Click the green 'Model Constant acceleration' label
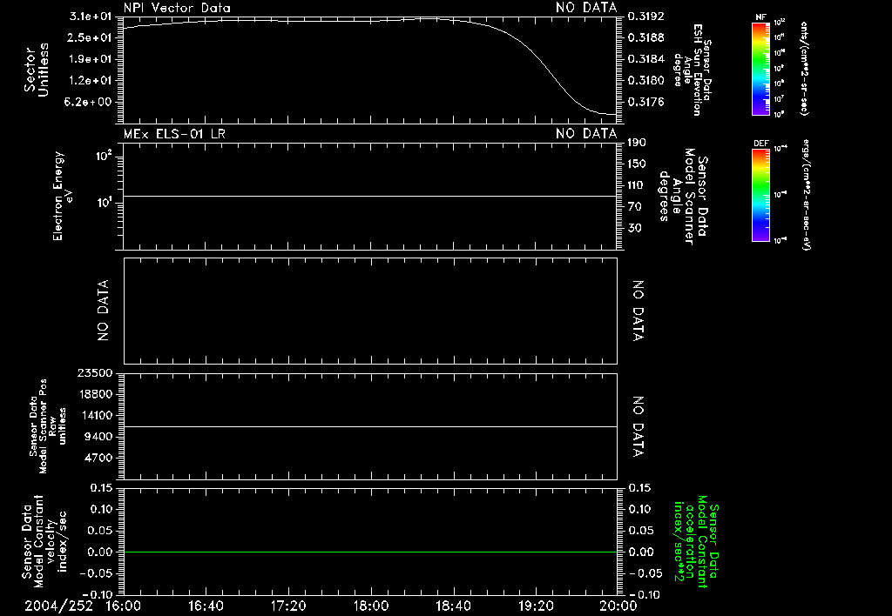Screen dimensions: 892x616 tap(696, 542)
